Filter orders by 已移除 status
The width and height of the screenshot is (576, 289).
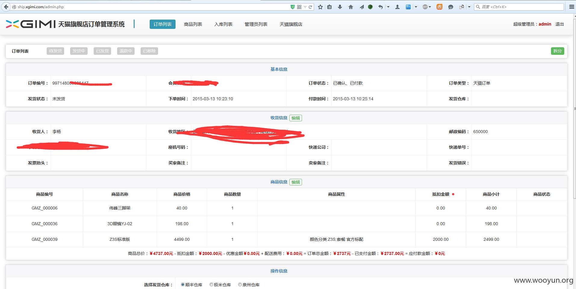[x=149, y=51]
